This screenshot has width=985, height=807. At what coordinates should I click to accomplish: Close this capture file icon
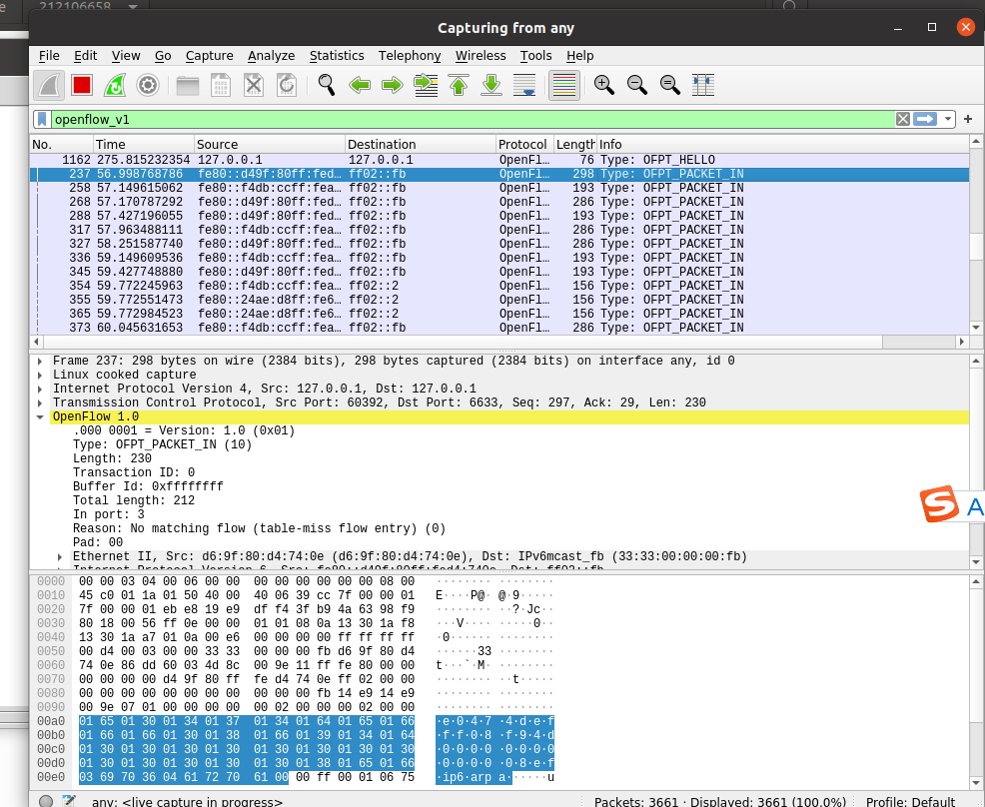(x=253, y=85)
